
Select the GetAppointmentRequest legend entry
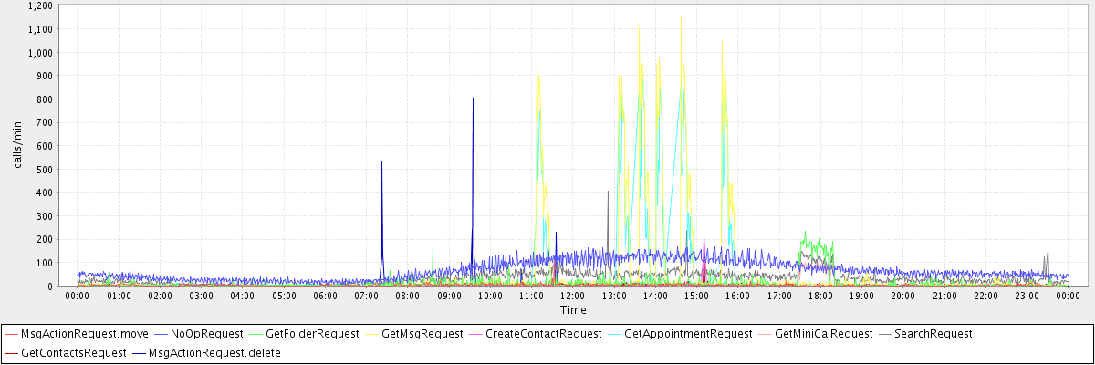tap(689, 334)
